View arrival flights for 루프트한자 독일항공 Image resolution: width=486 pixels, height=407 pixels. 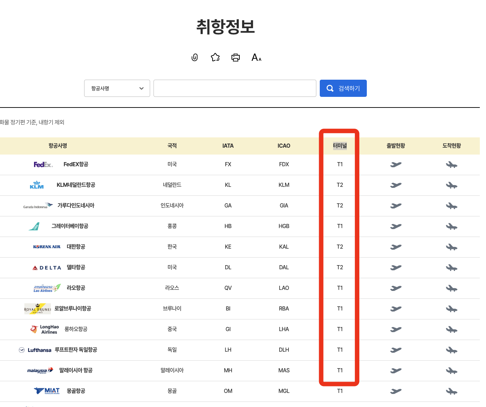point(452,350)
